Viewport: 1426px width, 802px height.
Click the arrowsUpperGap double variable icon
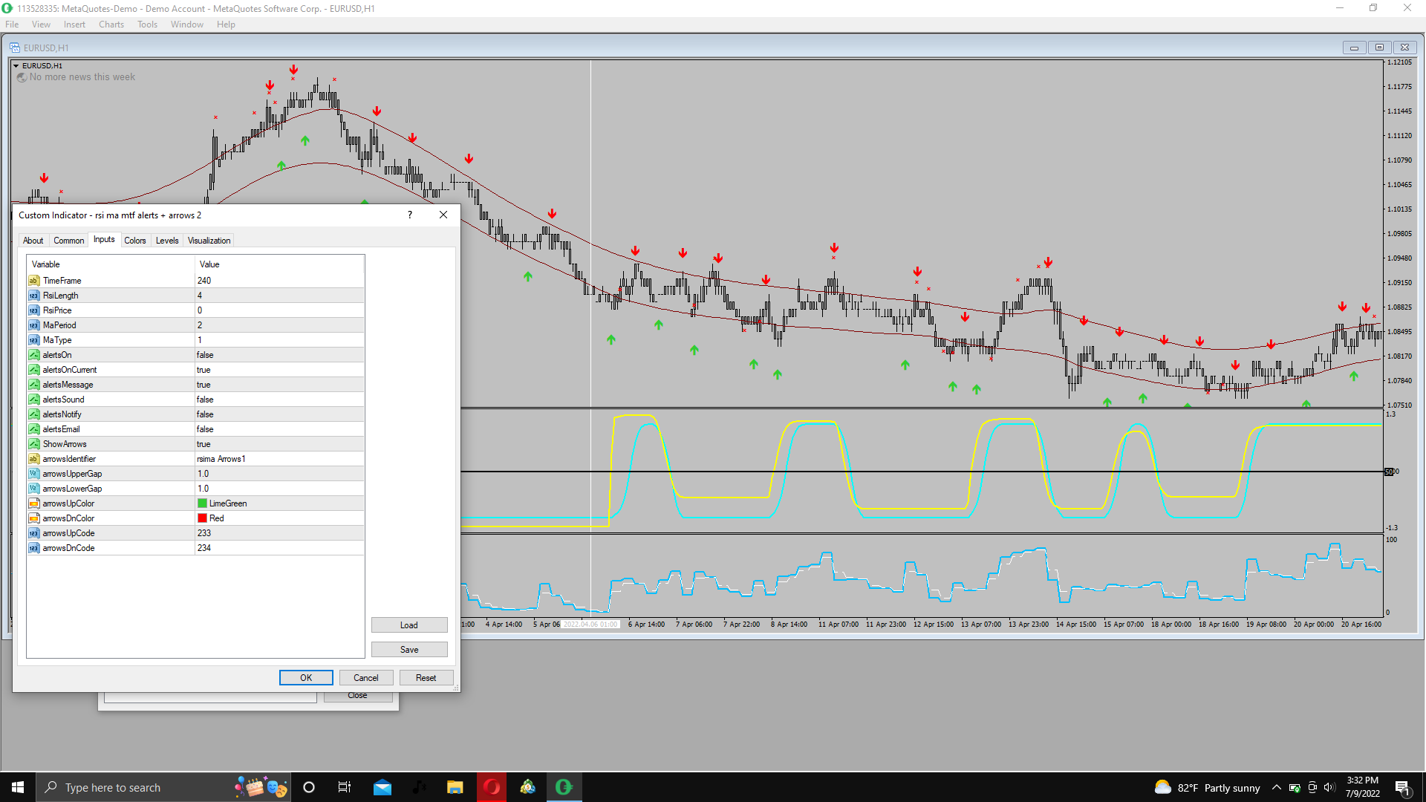33,474
